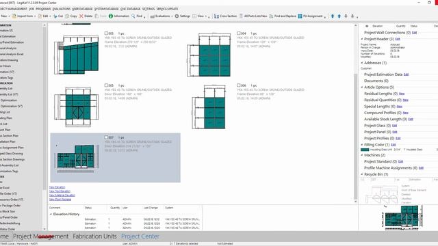Viewport: 438px width, 246px height.
Task: Open the FU Assignment grid tool
Action: pyautogui.click(x=310, y=16)
